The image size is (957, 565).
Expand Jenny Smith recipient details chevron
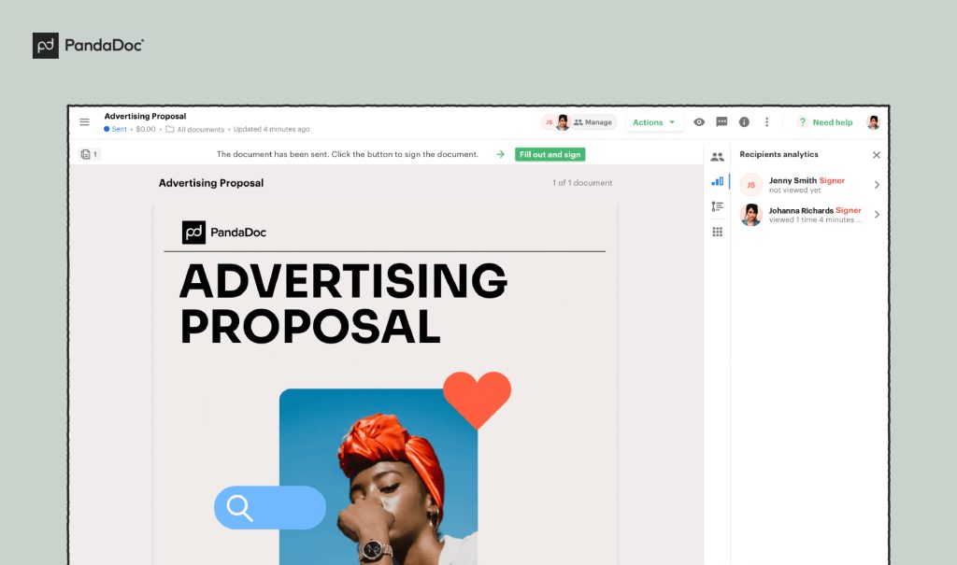[x=877, y=185]
